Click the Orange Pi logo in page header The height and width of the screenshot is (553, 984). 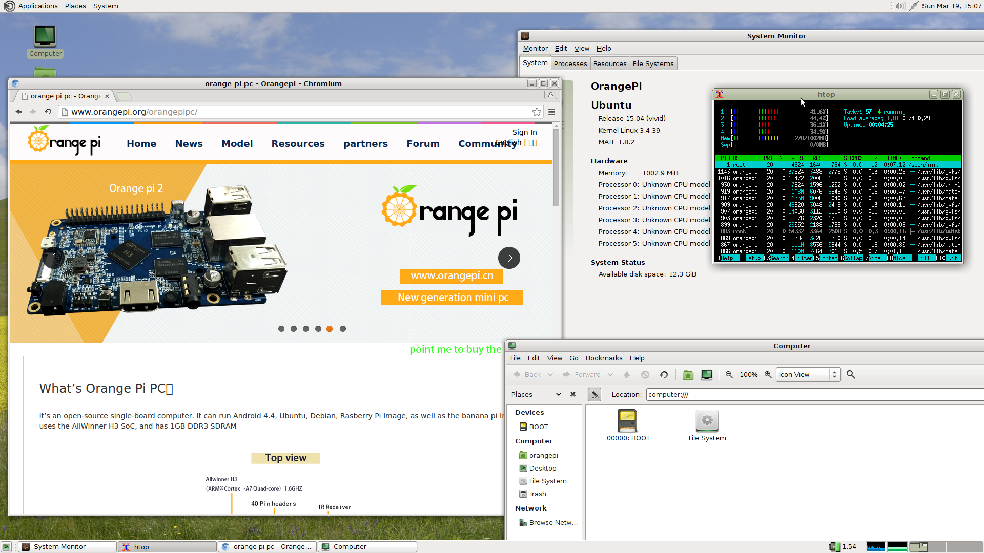click(x=65, y=141)
